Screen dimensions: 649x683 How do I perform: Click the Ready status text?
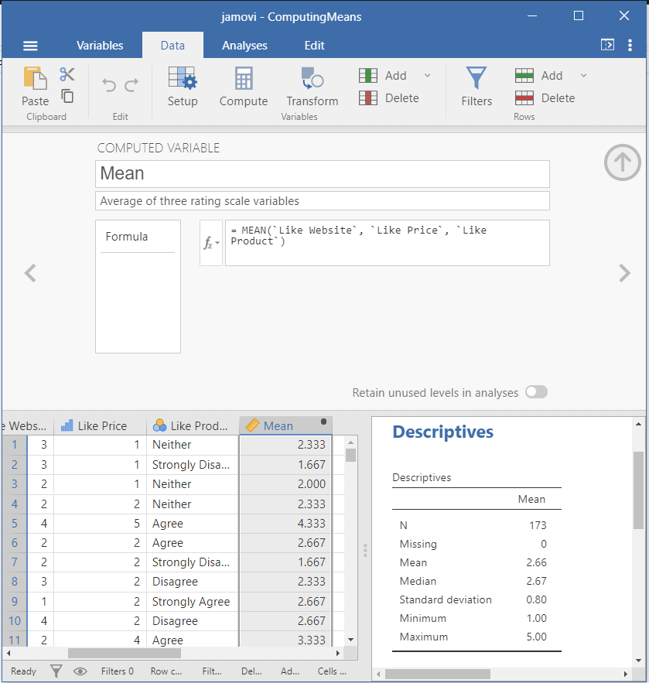click(x=23, y=671)
